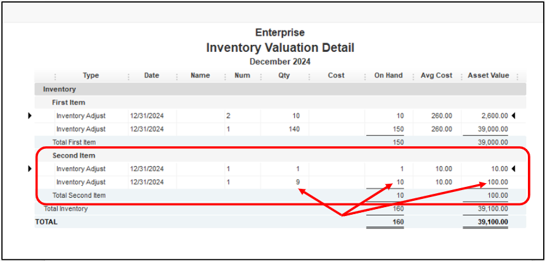Click the Asset Value column header
Viewport: 545px width, 261px height.
(x=488, y=75)
